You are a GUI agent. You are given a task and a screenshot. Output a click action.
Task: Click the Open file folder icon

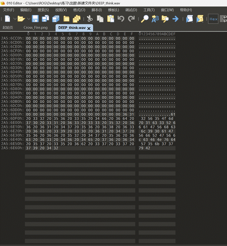pos(21,19)
